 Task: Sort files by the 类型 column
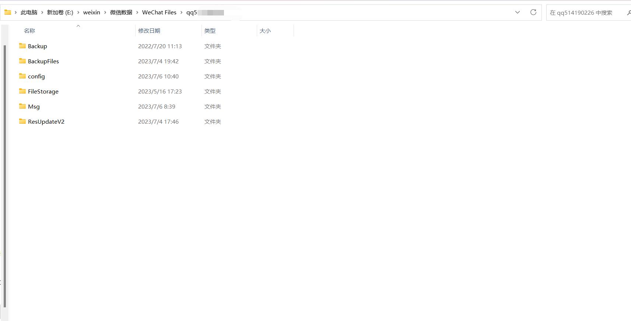[x=210, y=31]
